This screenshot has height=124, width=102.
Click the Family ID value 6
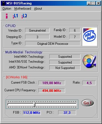75,30
